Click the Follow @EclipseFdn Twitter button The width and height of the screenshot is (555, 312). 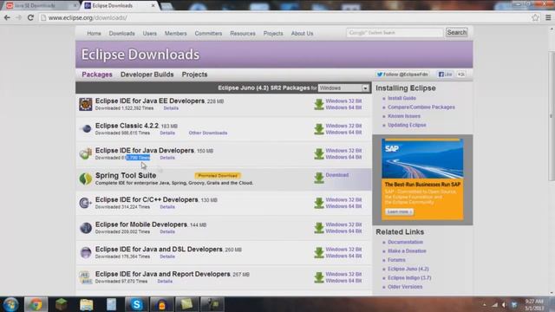coord(402,75)
